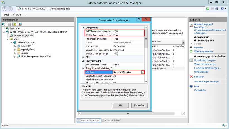Click the Sites folder icon
The height and width of the screenshot is (129, 229).
point(11,39)
